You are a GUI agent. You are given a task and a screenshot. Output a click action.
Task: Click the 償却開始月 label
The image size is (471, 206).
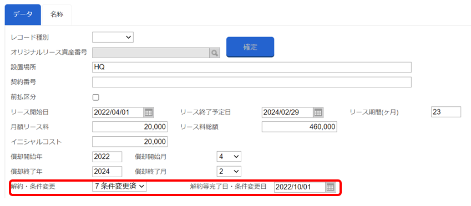point(150,157)
